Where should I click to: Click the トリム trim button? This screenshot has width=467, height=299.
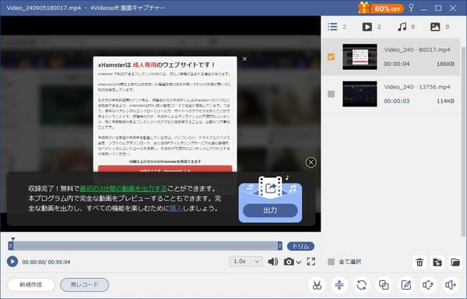[300, 246]
